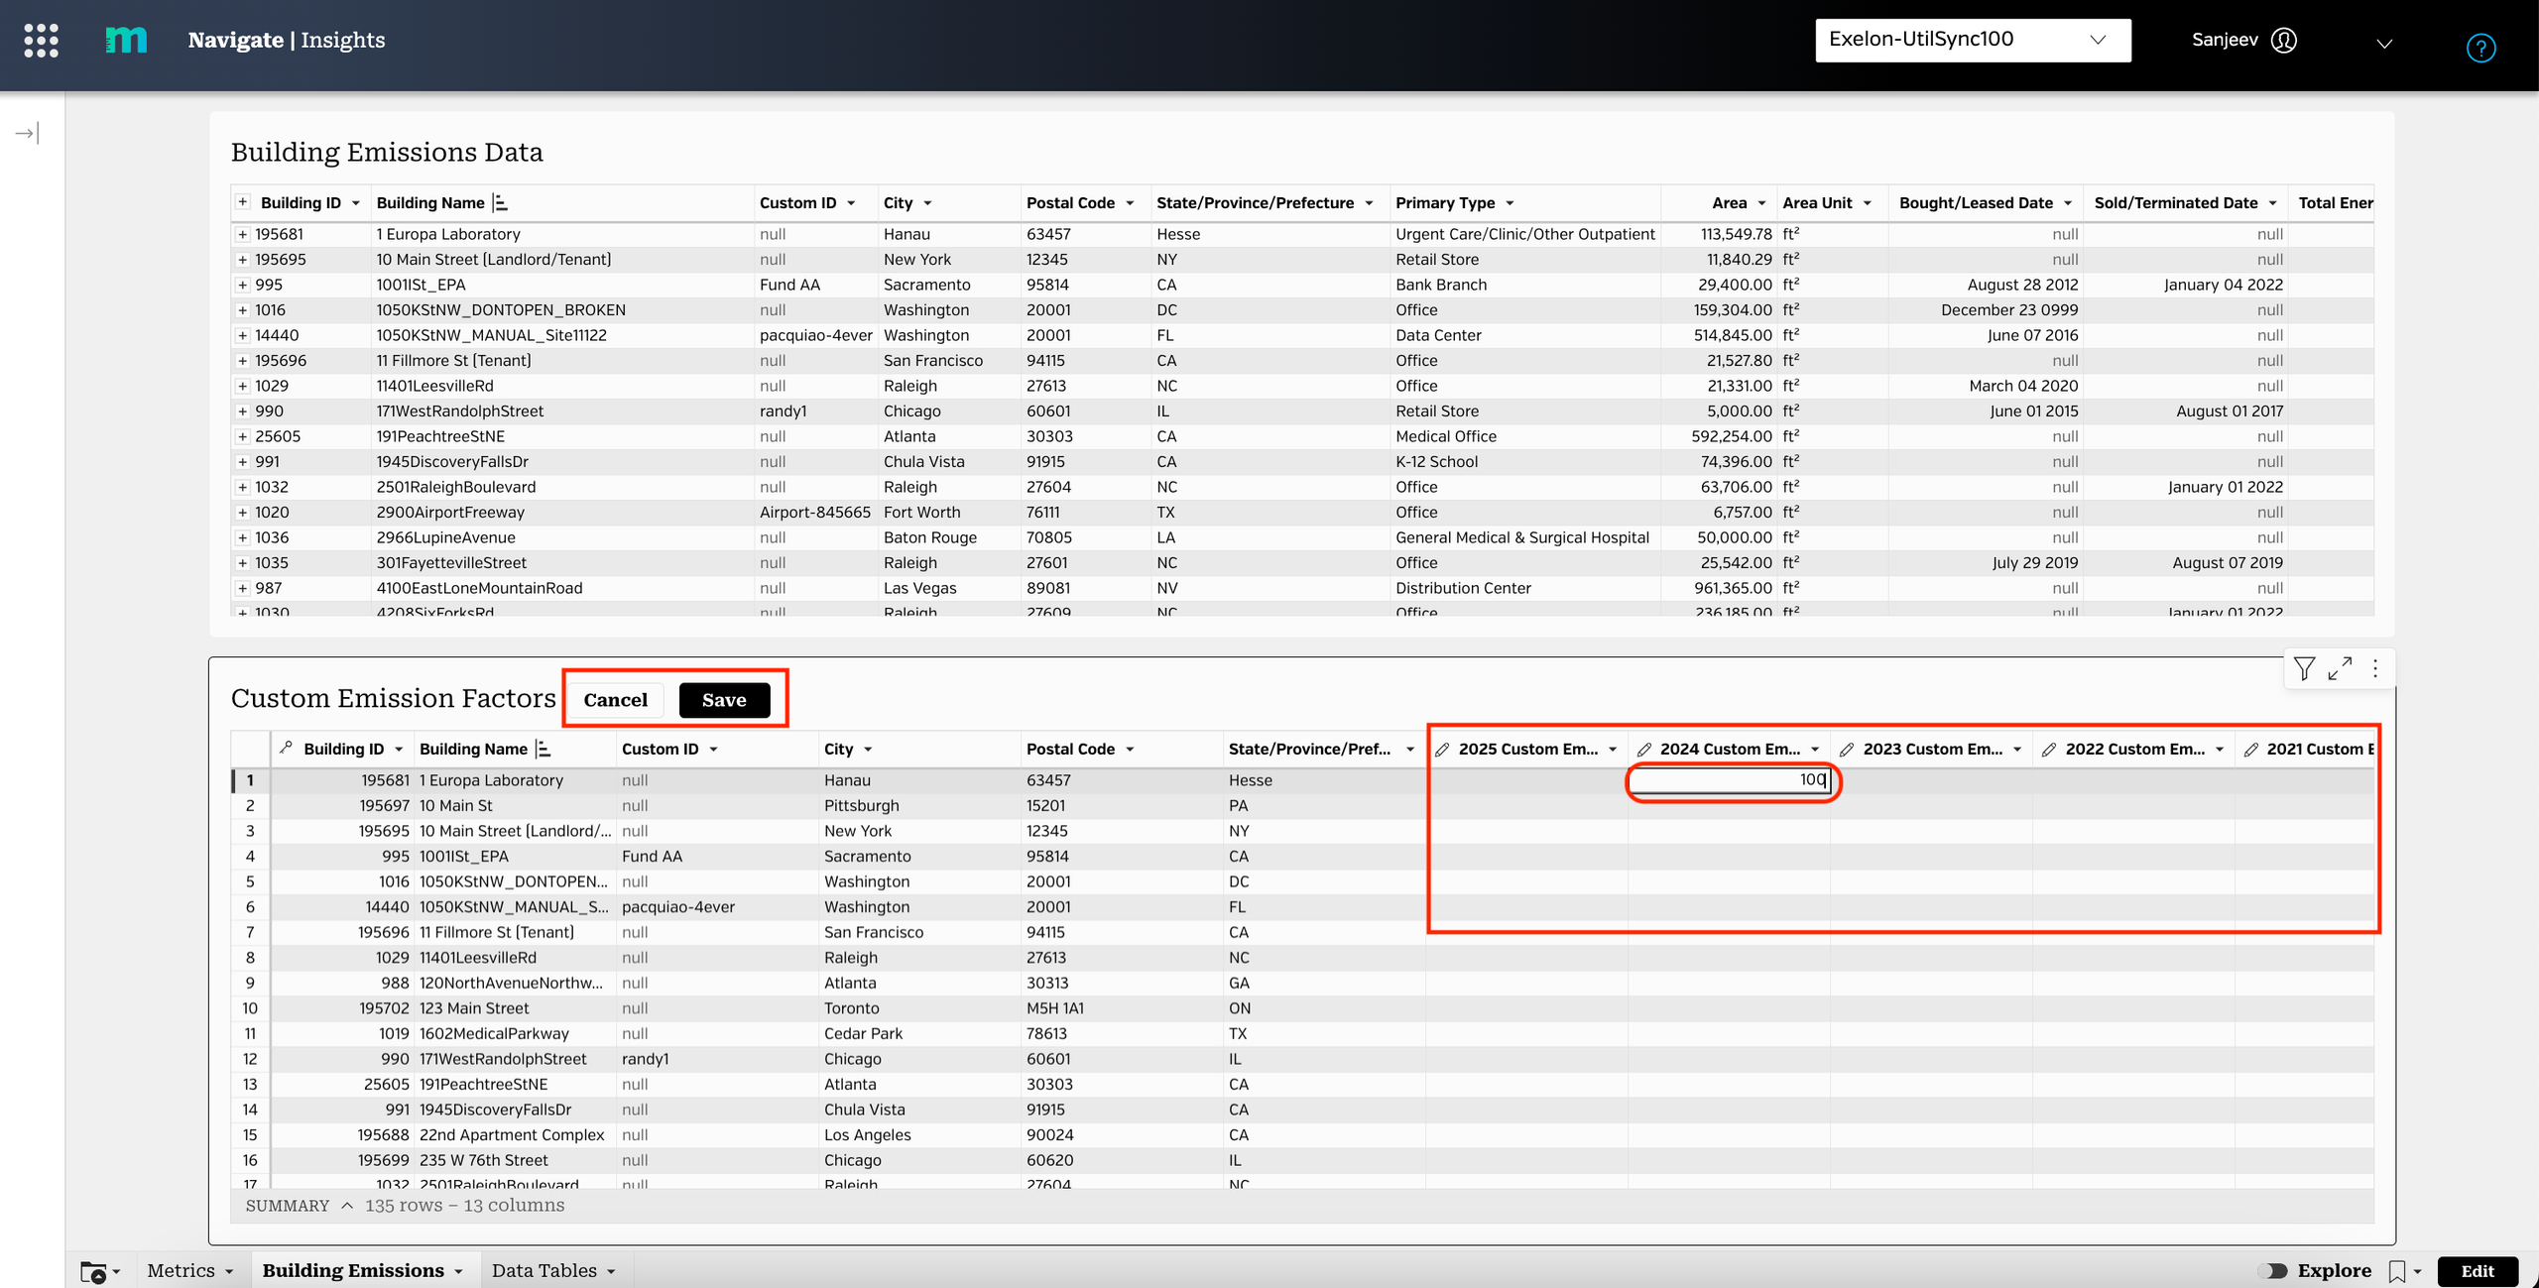Expand all rows with header plus icon
The width and height of the screenshot is (2539, 1288).
click(x=242, y=202)
